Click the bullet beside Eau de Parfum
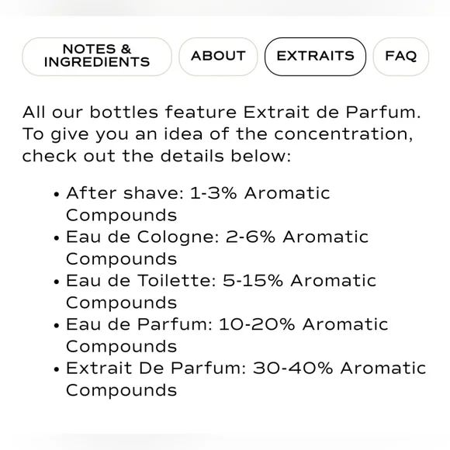The image size is (450, 450). tap(56, 326)
